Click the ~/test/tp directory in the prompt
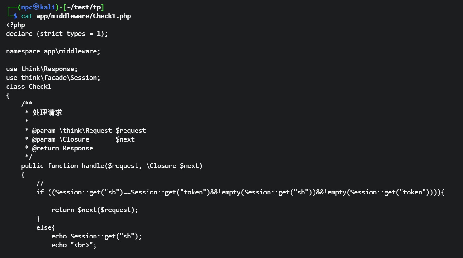The width and height of the screenshot is (463, 258). point(84,7)
